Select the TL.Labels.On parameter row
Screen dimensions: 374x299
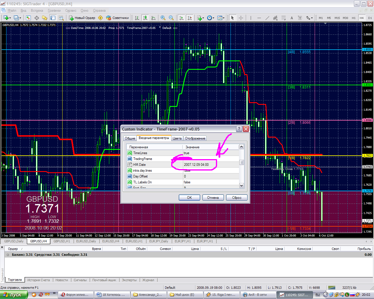183,182
